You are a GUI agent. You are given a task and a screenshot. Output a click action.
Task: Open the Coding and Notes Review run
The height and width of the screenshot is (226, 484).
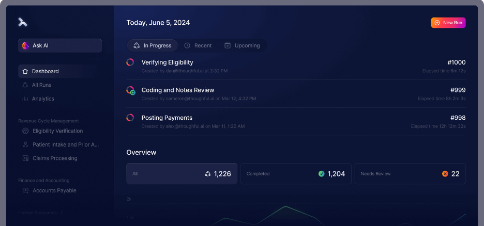point(177,90)
